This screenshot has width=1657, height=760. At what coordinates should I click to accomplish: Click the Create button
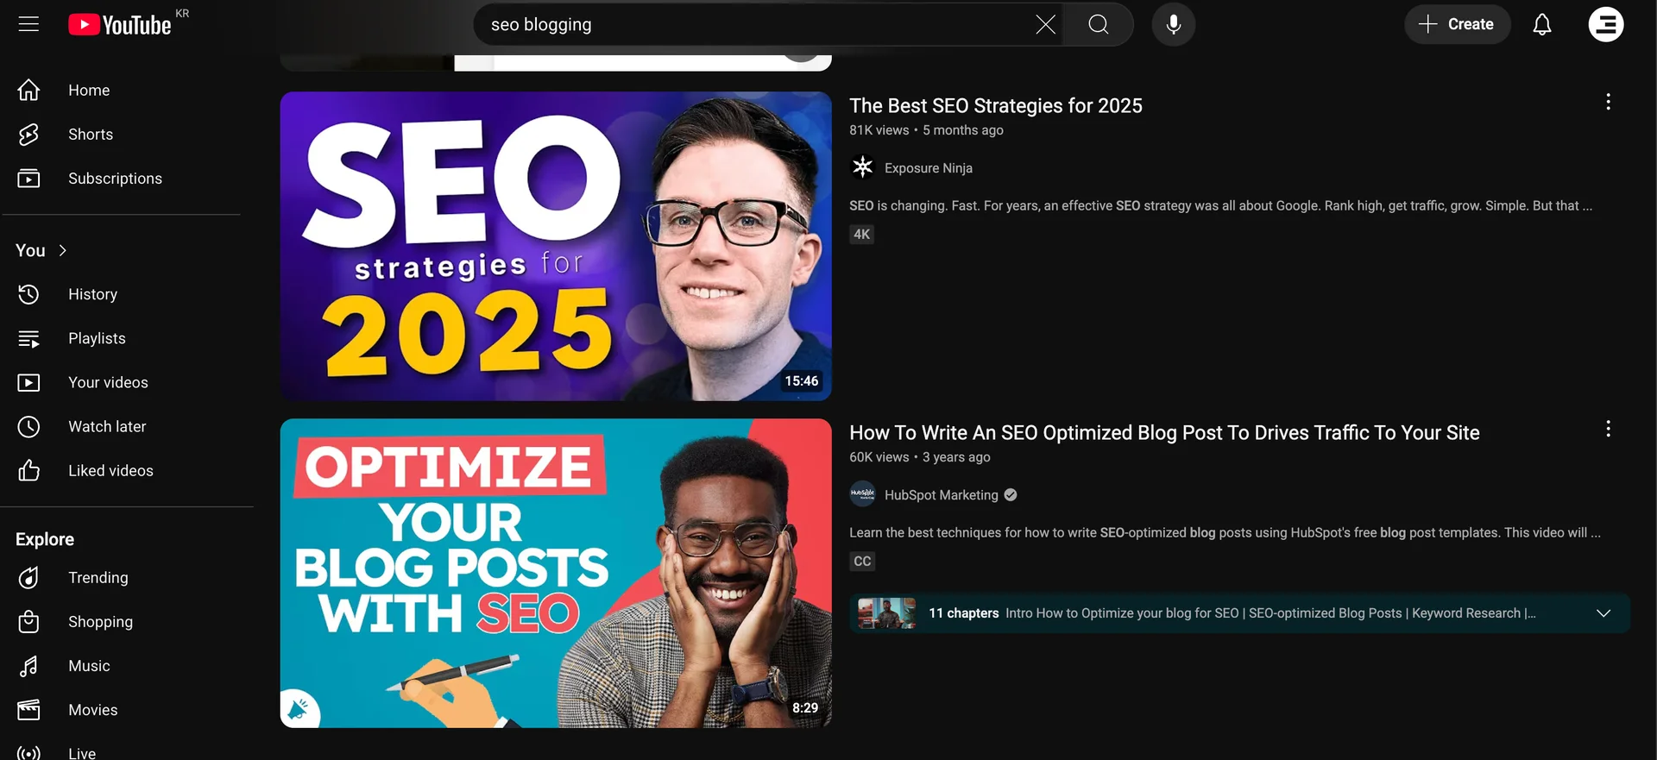click(x=1457, y=24)
